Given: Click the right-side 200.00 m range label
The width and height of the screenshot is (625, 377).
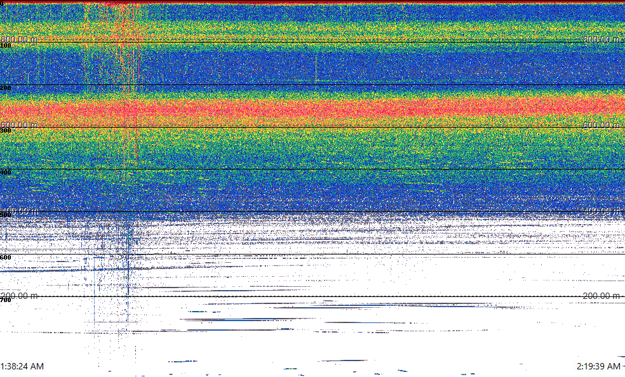Looking at the screenshot, I should point(601,296).
